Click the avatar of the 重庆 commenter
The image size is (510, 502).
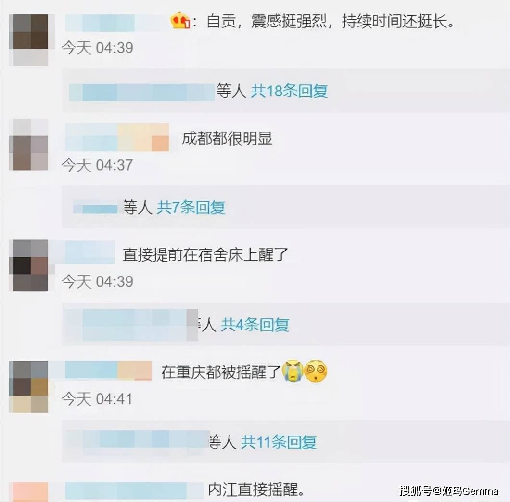tap(28, 387)
